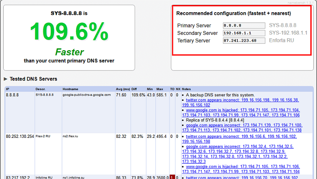Click the ns2.flex.ru hostname
The width and height of the screenshot is (317, 179).
70,136
